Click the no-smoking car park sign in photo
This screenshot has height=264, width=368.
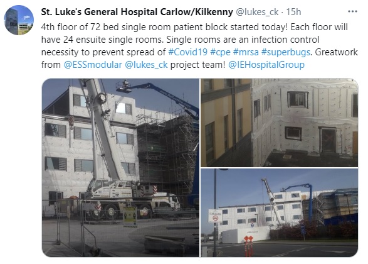pos(215,216)
